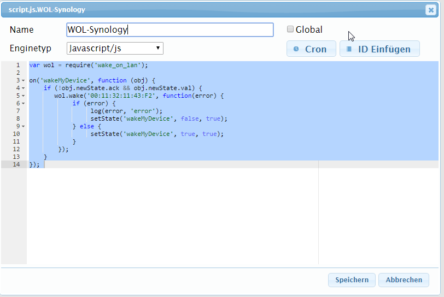Click log(error, 'error') on line 7
The width and height of the screenshot is (444, 297).
click(126, 111)
